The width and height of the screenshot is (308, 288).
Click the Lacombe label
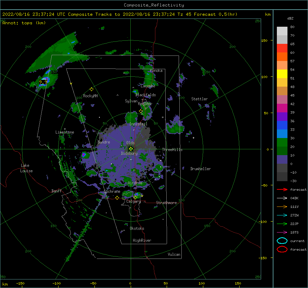point(148,86)
